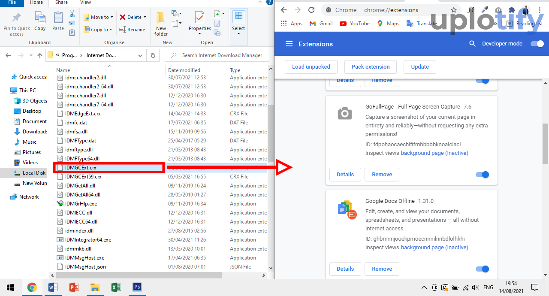Open Explorer help question mark
549x296 pixels.
[269, 3]
